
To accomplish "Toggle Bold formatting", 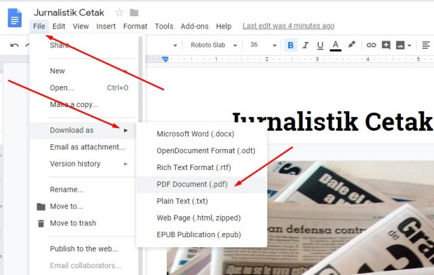I will pyautogui.click(x=291, y=45).
